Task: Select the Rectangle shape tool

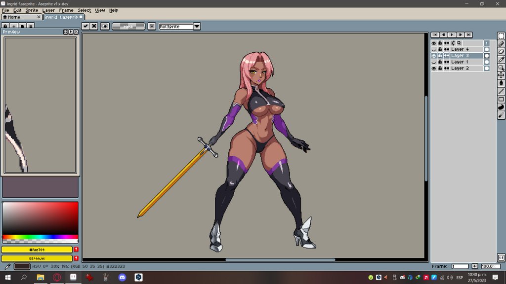Action: 501,99
